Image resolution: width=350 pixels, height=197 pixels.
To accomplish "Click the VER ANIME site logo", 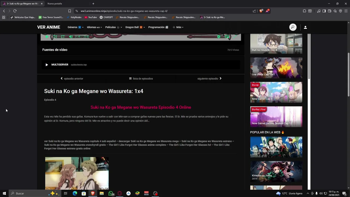I will [49, 27].
